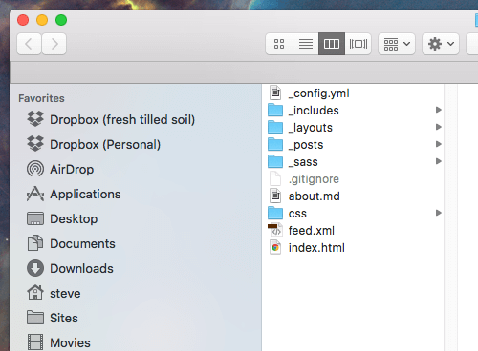The height and width of the screenshot is (351, 478).
Task: Close the Finder window with red button
Action: pos(23,20)
